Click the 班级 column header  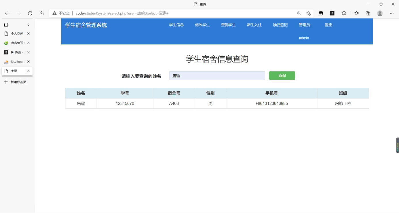point(343,93)
